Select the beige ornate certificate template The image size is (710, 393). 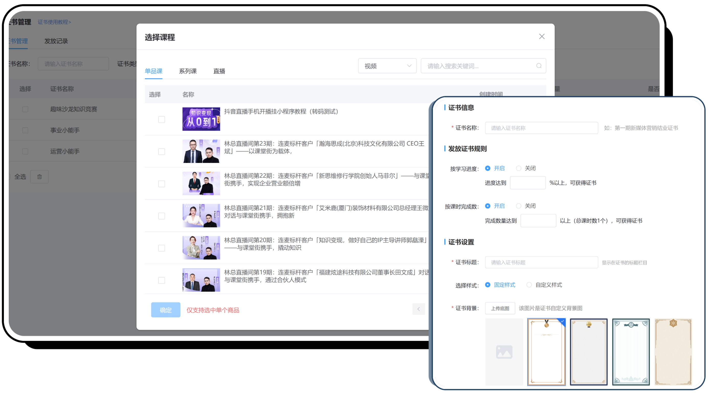(x=673, y=352)
